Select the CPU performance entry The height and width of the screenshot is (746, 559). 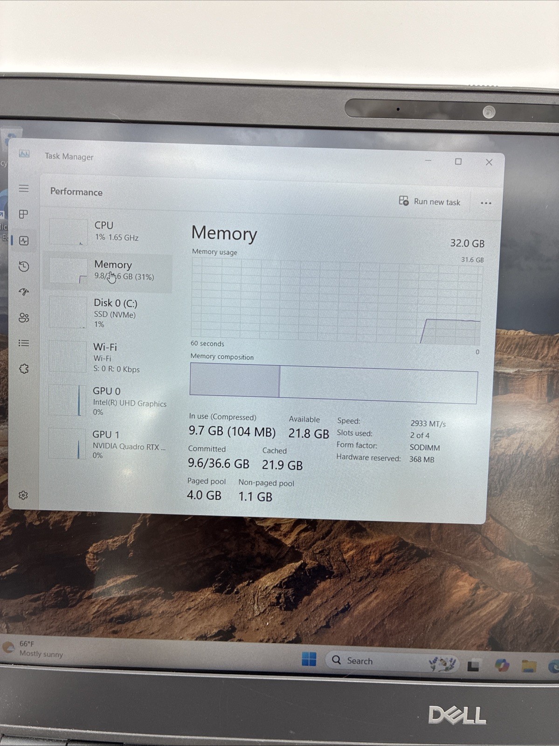(108, 231)
